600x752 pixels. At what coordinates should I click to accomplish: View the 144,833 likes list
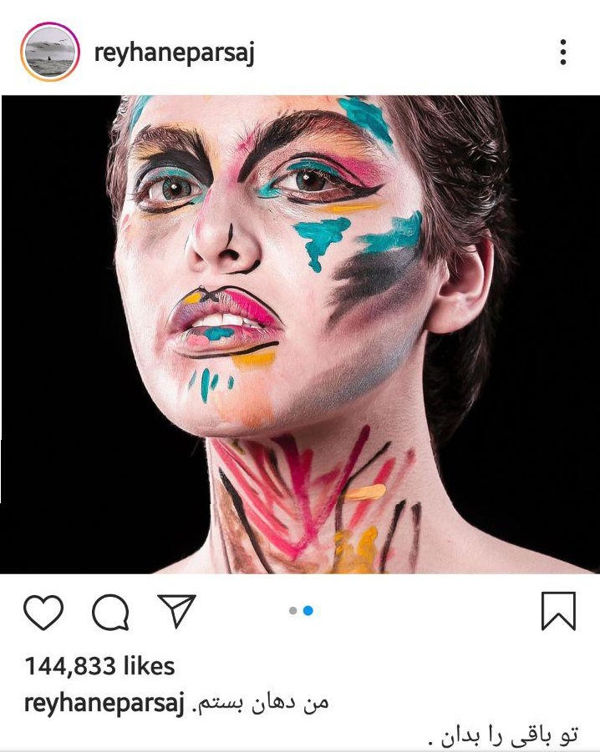point(99,666)
